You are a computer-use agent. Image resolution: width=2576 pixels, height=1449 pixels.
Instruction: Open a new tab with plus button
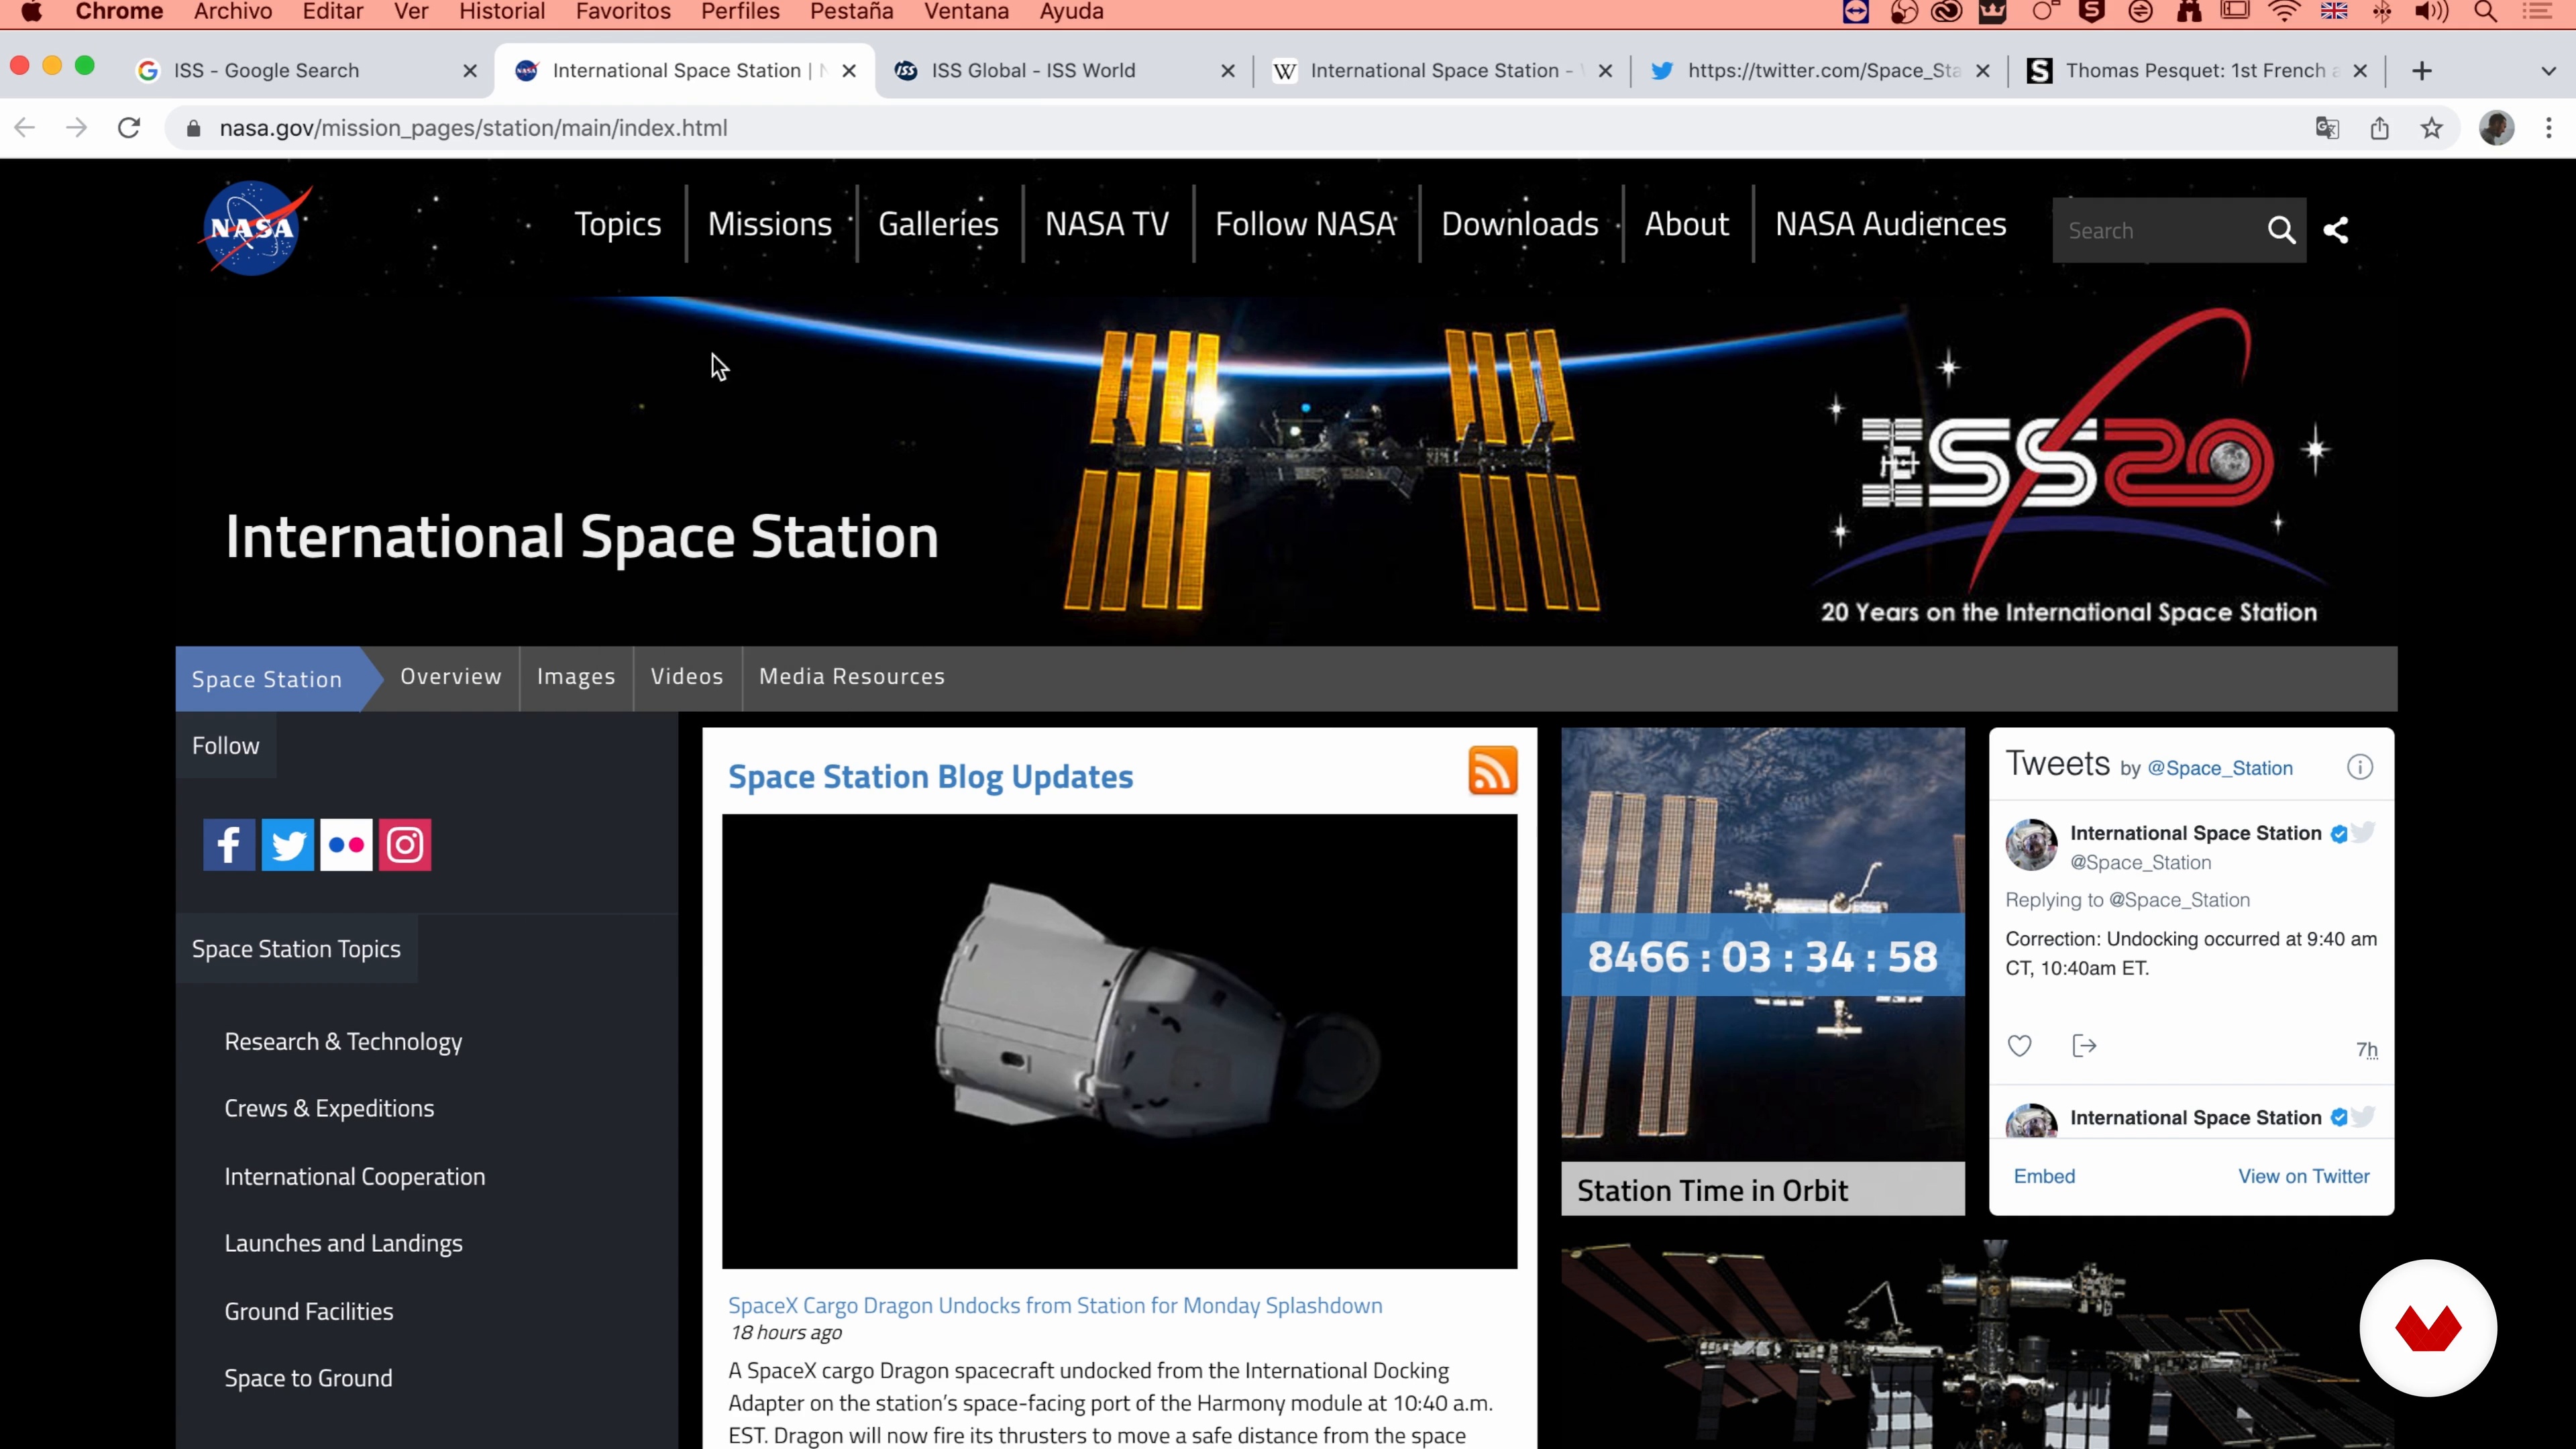click(2421, 71)
